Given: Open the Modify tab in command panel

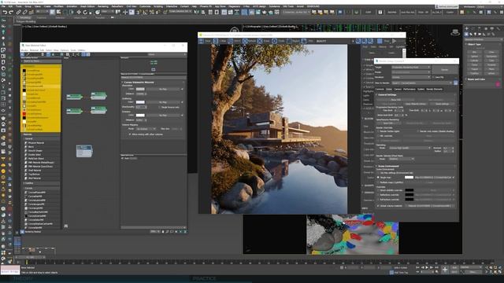Looking at the screenshot, I should click(x=473, y=28).
